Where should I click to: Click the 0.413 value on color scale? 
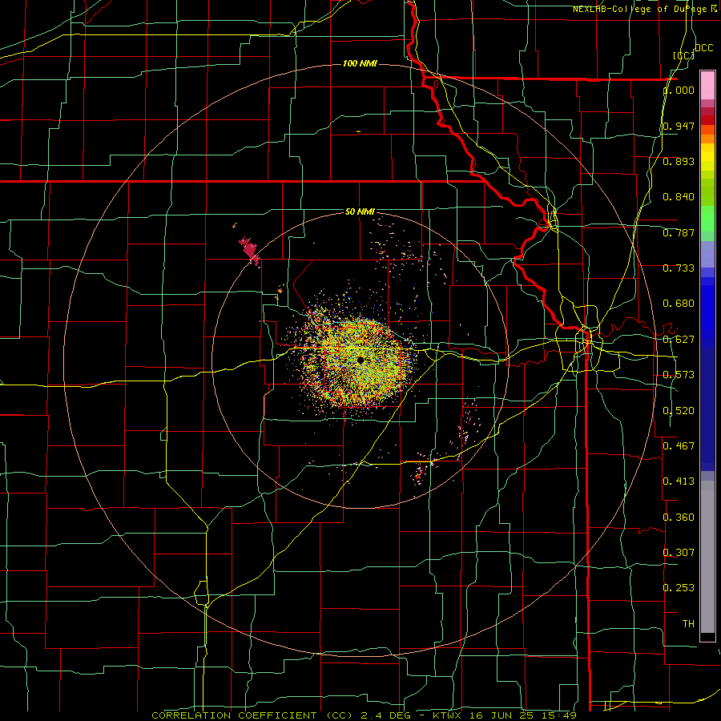click(x=679, y=481)
